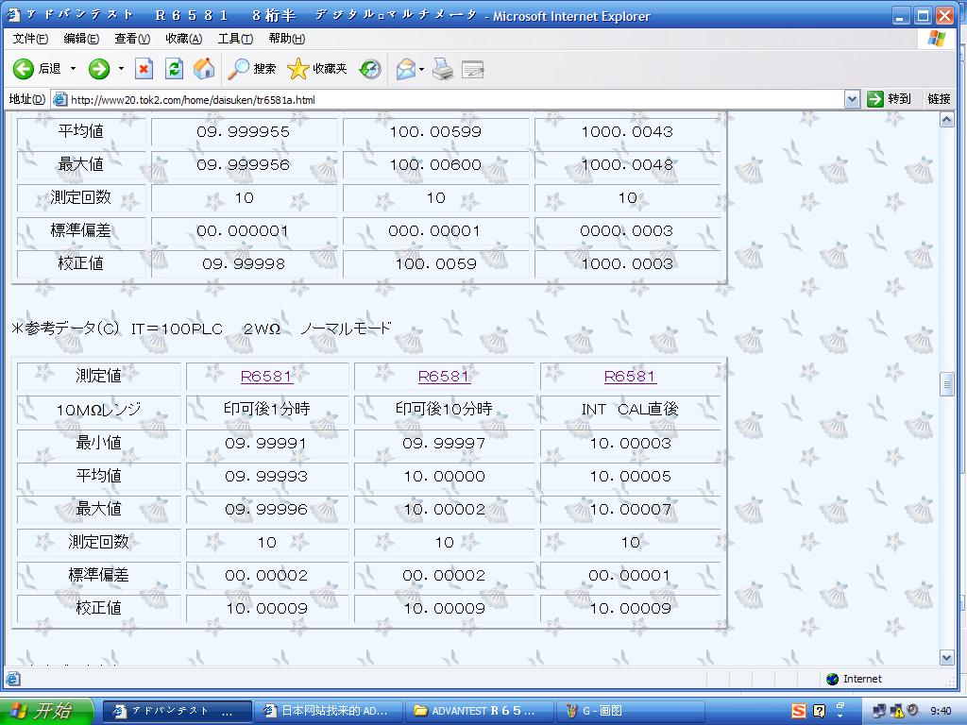Open the 工具 (Tools) menu
Screen dimensions: 967x725
click(235, 39)
